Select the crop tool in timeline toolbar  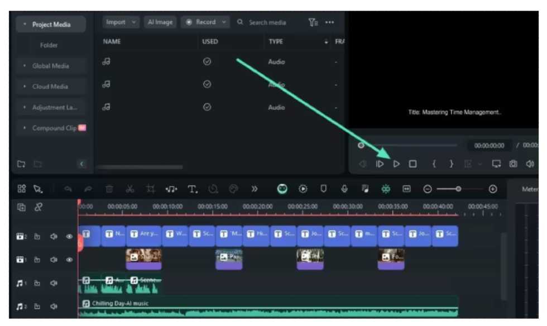click(x=150, y=189)
